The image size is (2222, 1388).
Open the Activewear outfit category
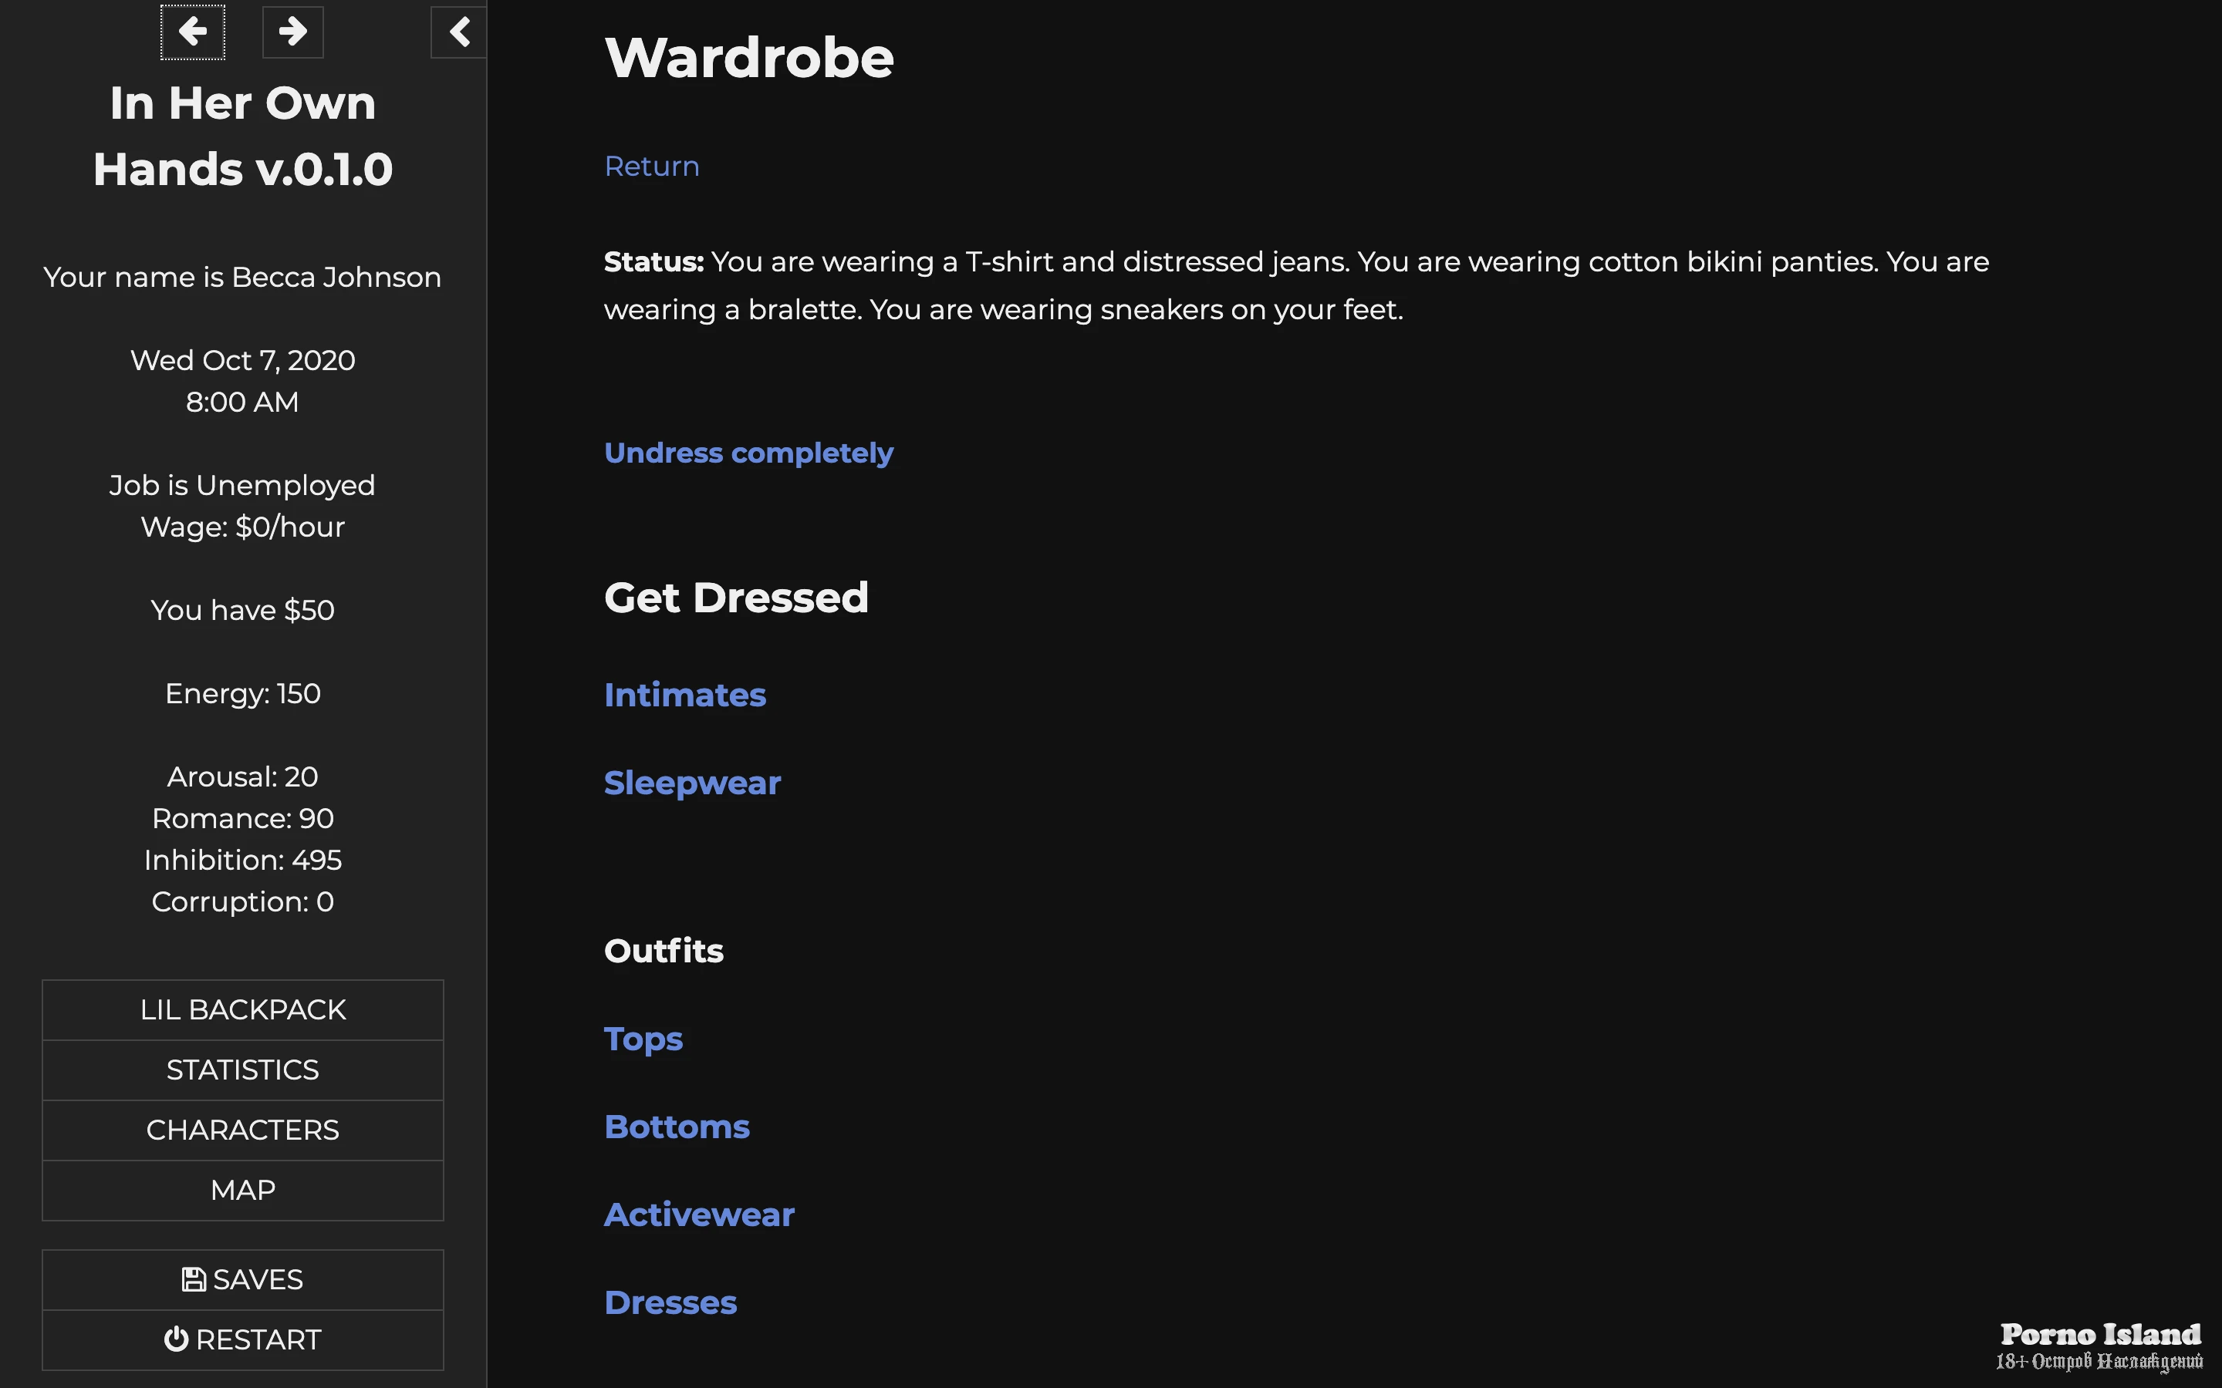coord(699,1214)
